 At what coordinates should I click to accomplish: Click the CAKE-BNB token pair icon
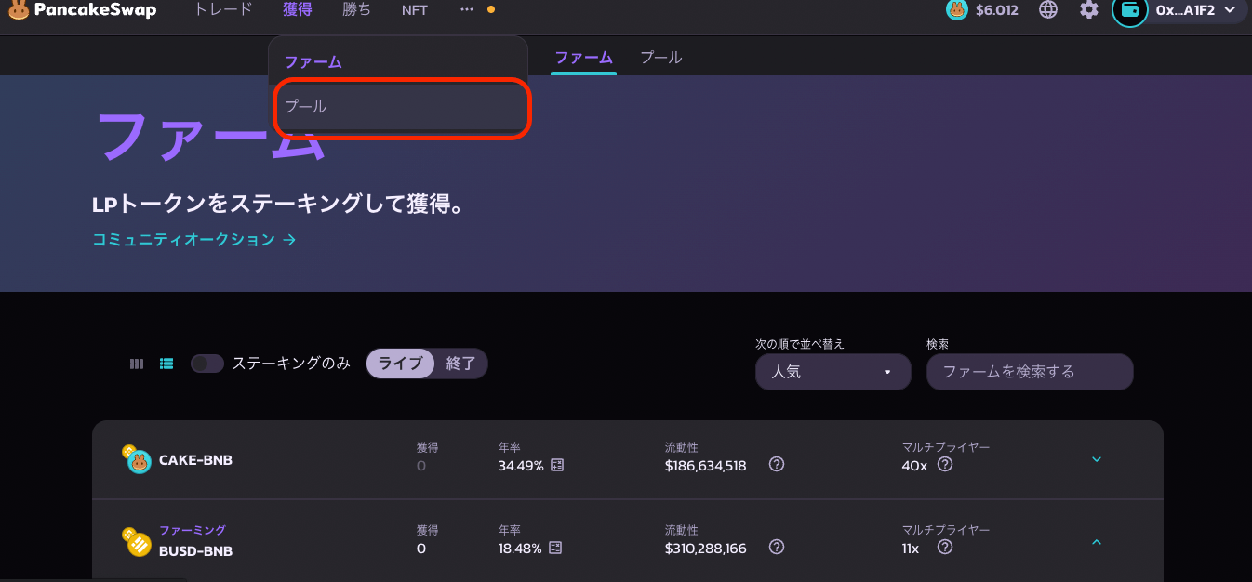pyautogui.click(x=137, y=459)
